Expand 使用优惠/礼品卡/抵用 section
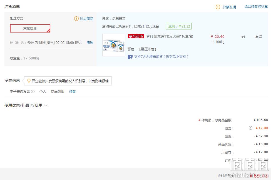 pos(26,105)
